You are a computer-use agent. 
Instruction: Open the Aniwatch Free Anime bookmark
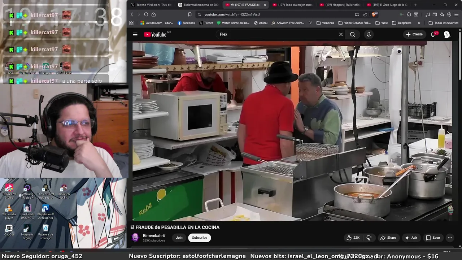[288, 23]
